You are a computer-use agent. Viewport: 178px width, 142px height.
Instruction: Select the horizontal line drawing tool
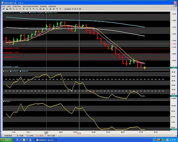pyautogui.click(x=20, y=9)
